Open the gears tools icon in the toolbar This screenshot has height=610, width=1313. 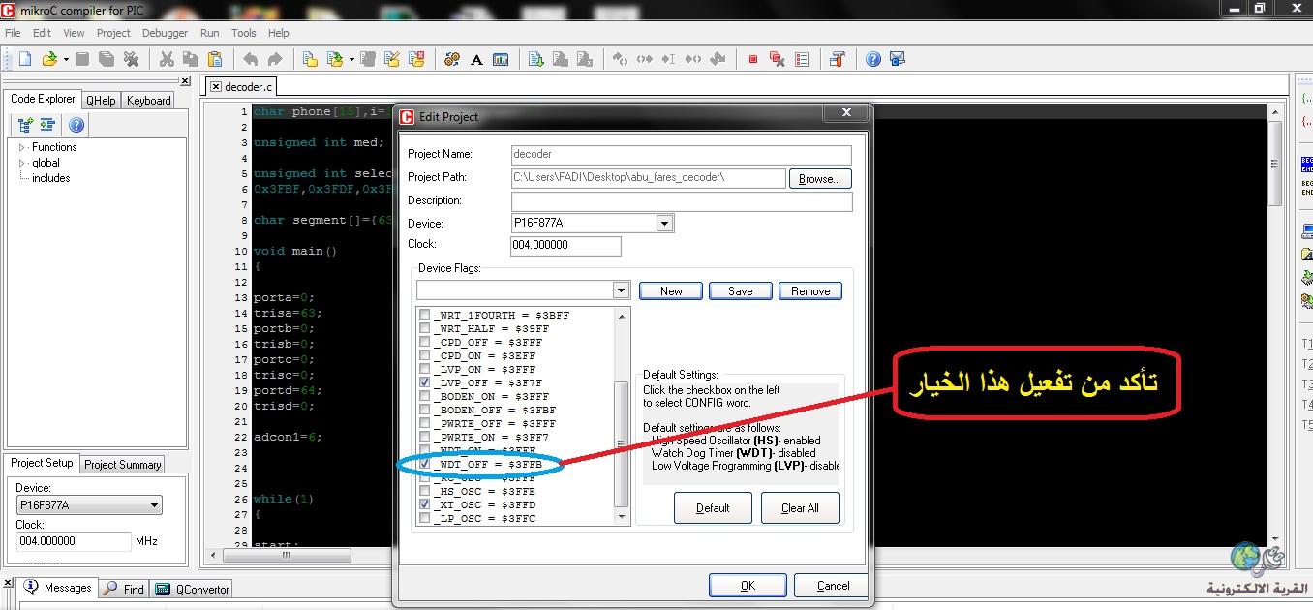[452, 59]
